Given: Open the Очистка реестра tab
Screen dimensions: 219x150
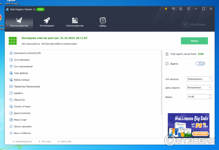Looking at the screenshot, I should coord(19,22).
